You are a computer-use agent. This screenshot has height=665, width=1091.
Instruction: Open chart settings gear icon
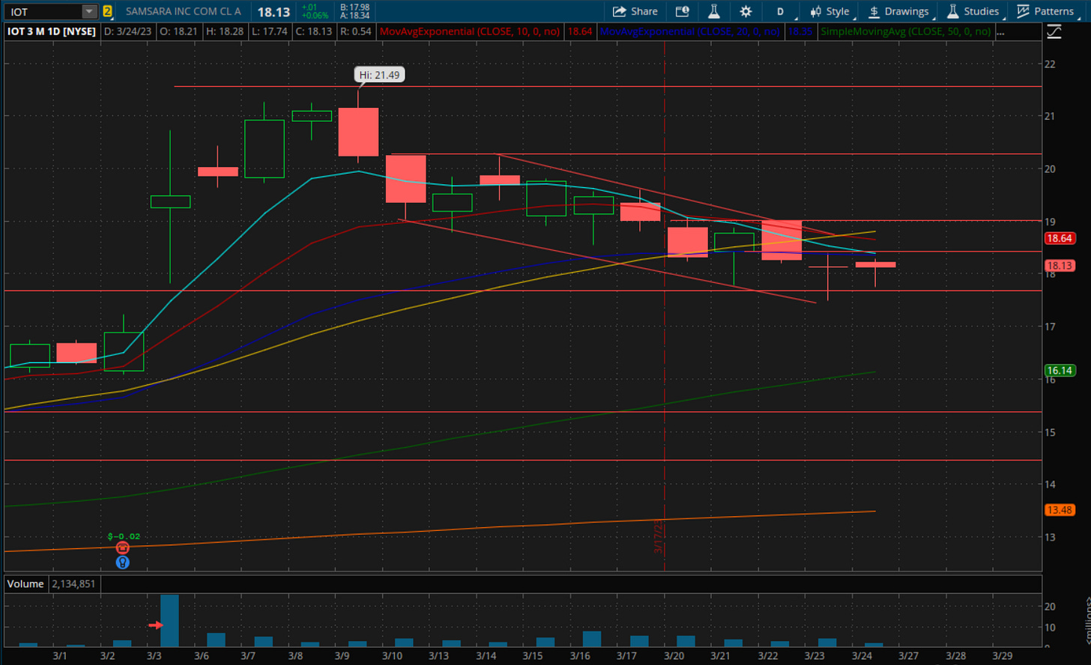click(x=746, y=11)
